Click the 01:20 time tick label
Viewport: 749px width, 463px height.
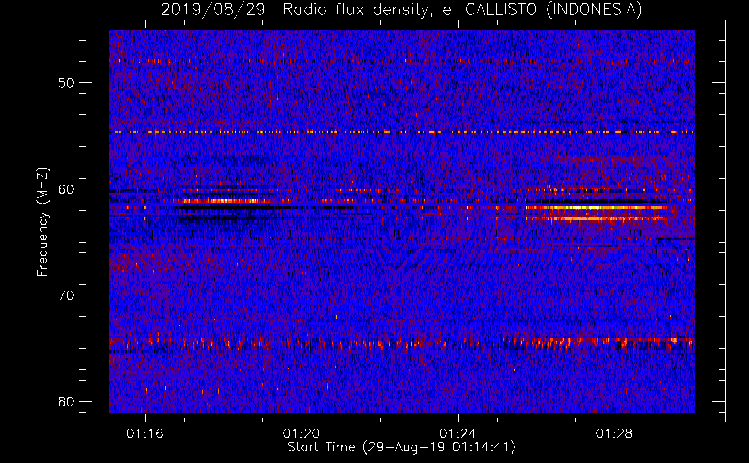pyautogui.click(x=302, y=434)
